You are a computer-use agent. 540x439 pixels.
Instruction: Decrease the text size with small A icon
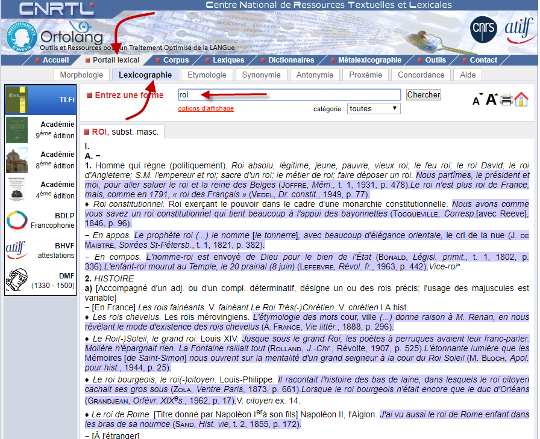477,101
